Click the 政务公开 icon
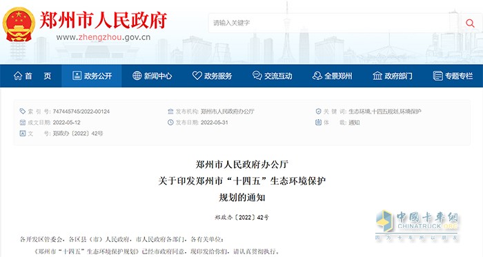This screenshot has height=257, width=483. point(77,76)
